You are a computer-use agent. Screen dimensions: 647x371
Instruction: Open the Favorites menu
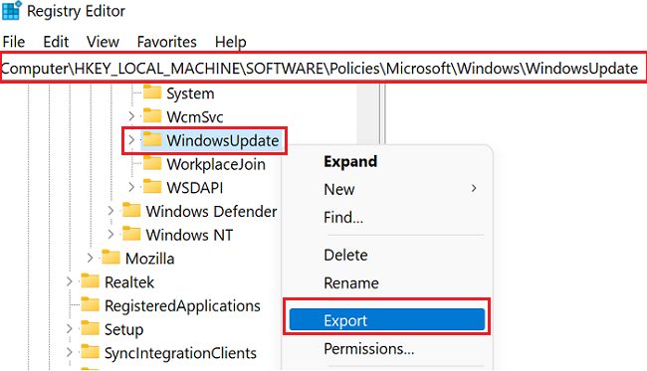coord(166,42)
